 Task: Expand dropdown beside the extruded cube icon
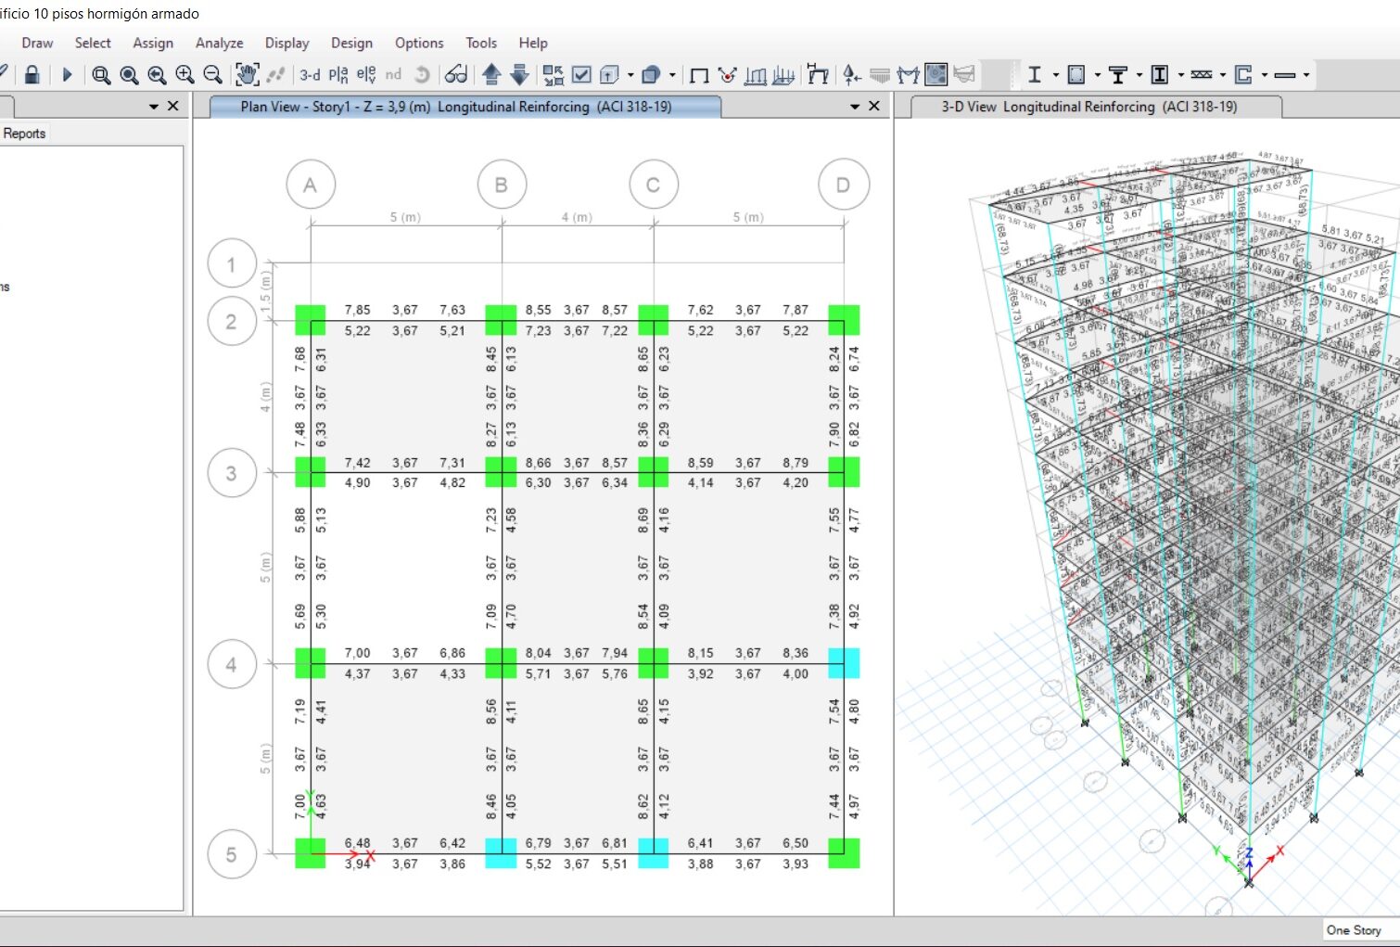(x=630, y=75)
